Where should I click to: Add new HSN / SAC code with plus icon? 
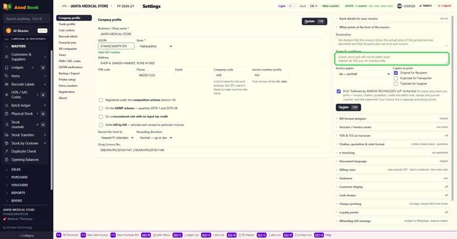pos(43,95)
